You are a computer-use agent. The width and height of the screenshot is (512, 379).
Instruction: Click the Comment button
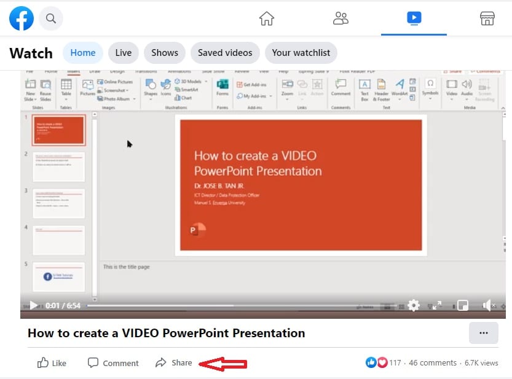pos(113,362)
